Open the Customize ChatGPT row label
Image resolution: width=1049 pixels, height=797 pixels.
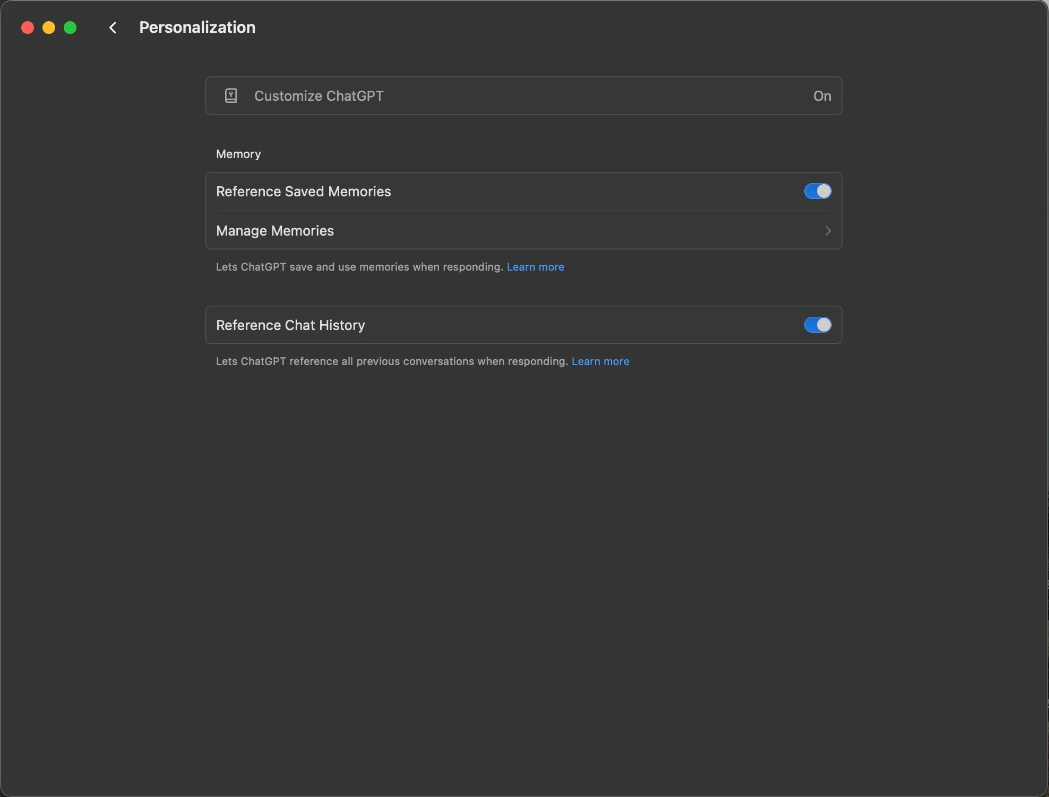(x=319, y=96)
